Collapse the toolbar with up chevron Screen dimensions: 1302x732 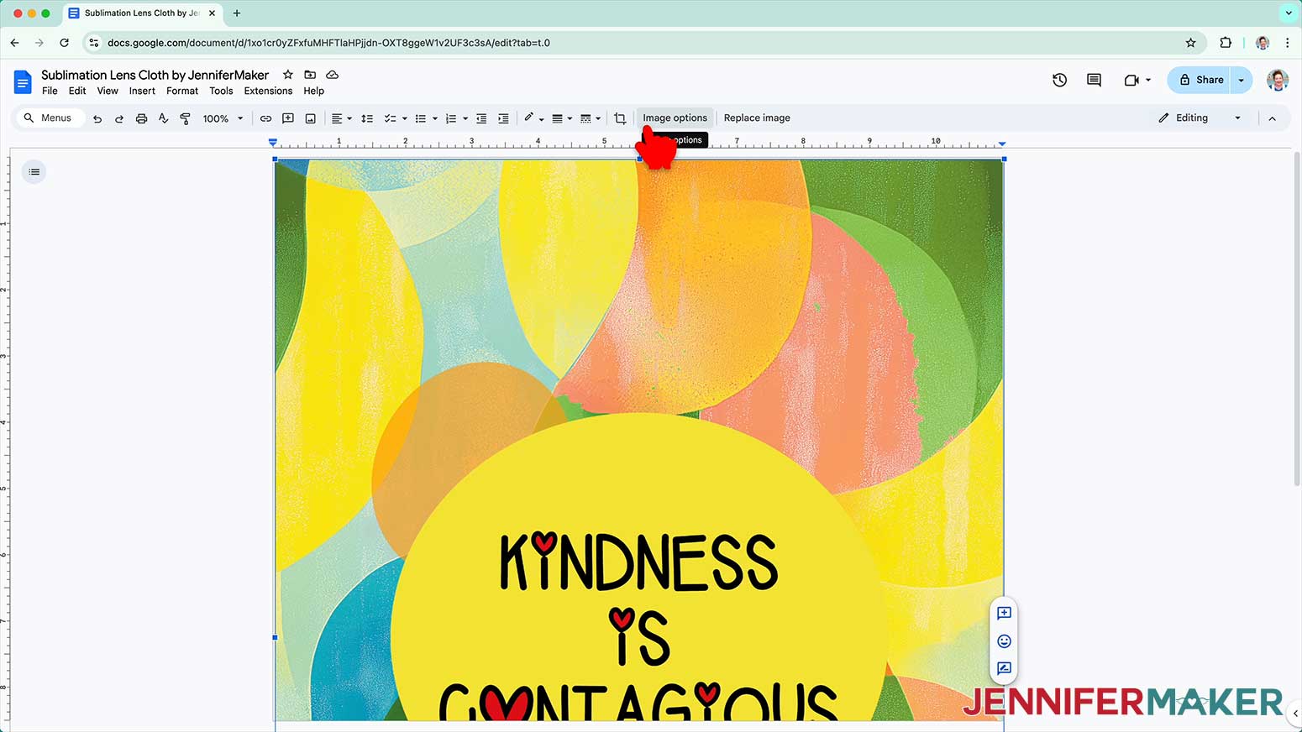click(1272, 118)
